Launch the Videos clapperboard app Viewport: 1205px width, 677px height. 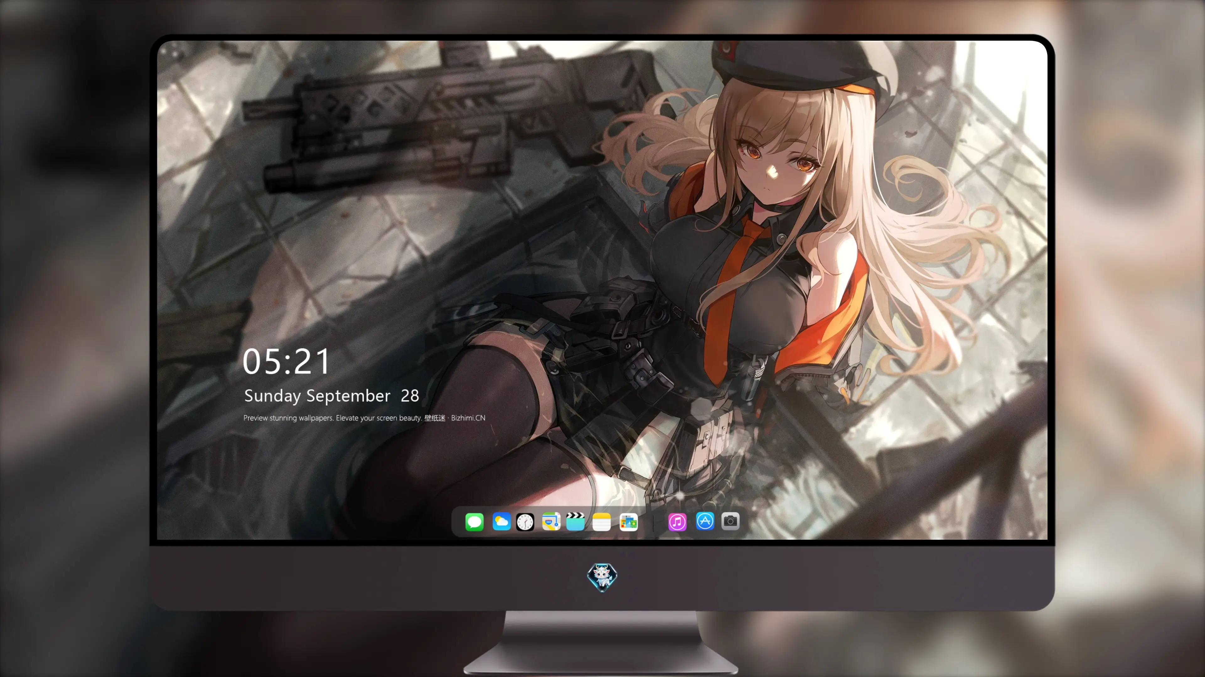coord(576,522)
